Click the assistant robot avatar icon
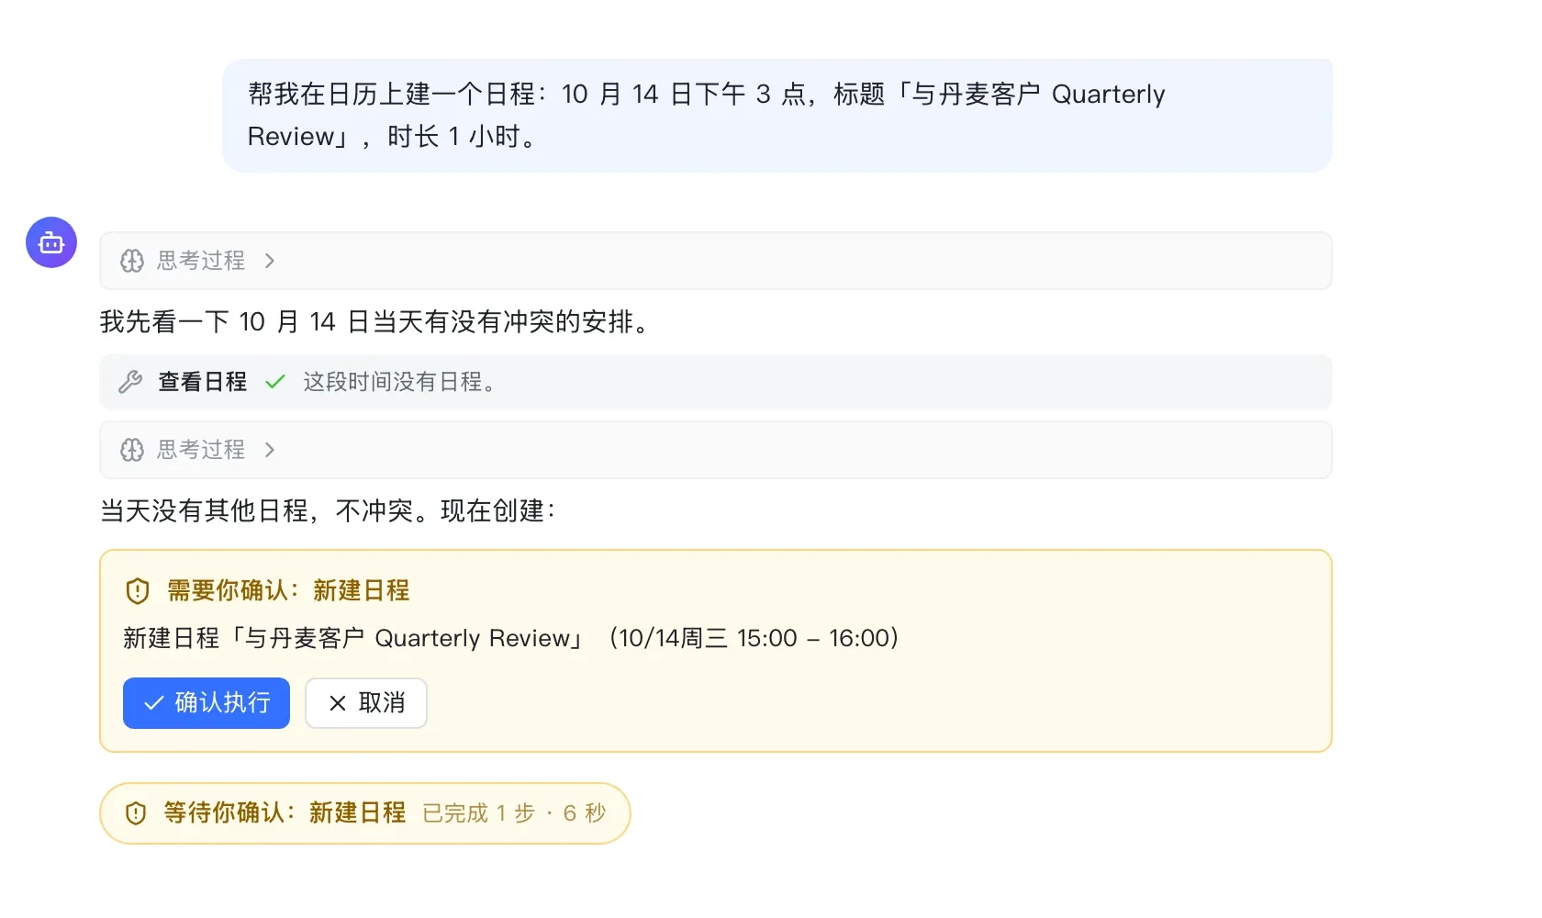 [x=51, y=242]
